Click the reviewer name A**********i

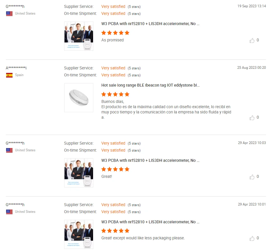click(16, 68)
